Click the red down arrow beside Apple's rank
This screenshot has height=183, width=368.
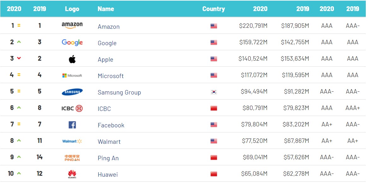click(x=19, y=58)
